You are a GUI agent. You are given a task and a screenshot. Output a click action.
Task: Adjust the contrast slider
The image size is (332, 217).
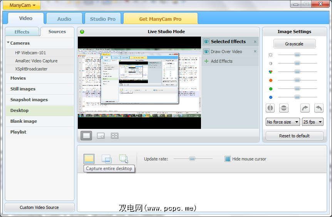pyautogui.click(x=297, y=63)
